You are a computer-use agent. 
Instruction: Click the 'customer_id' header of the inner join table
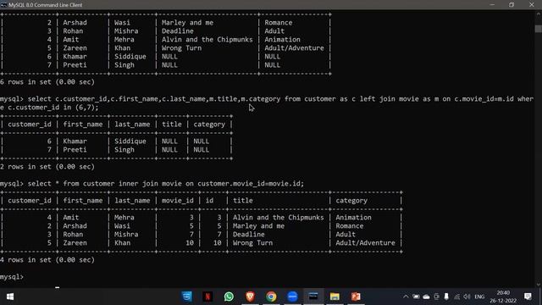30,201
